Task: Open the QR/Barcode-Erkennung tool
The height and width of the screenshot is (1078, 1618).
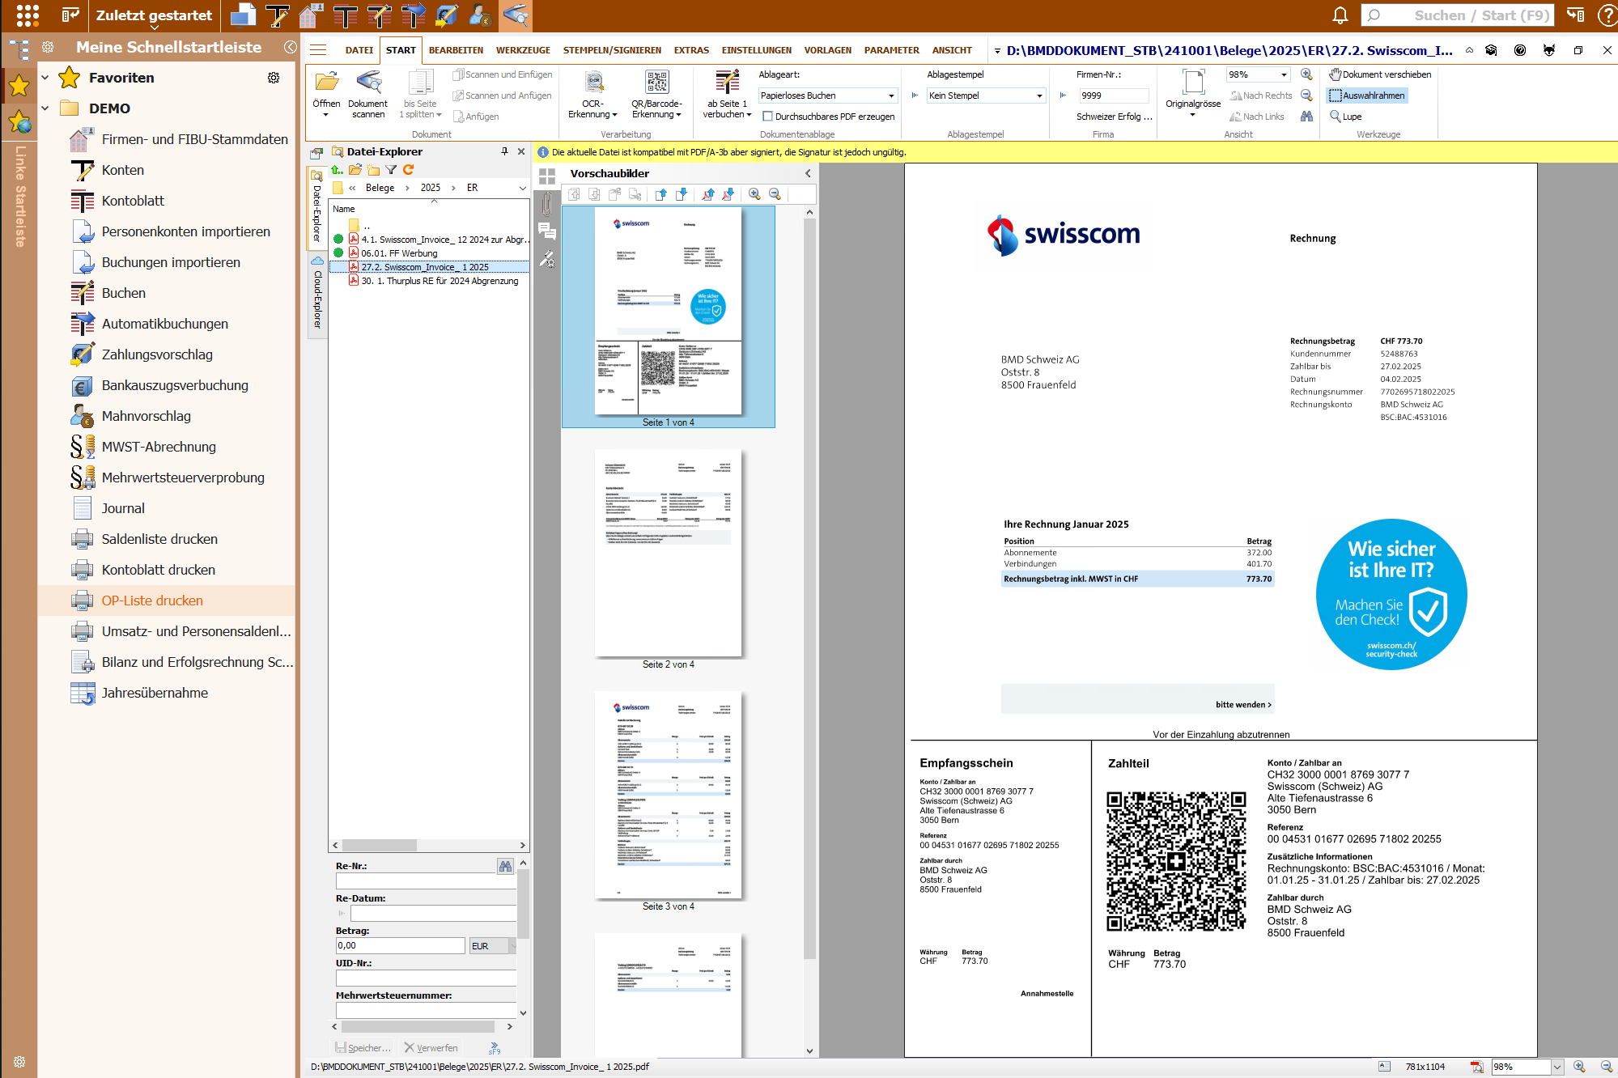Action: [656, 83]
